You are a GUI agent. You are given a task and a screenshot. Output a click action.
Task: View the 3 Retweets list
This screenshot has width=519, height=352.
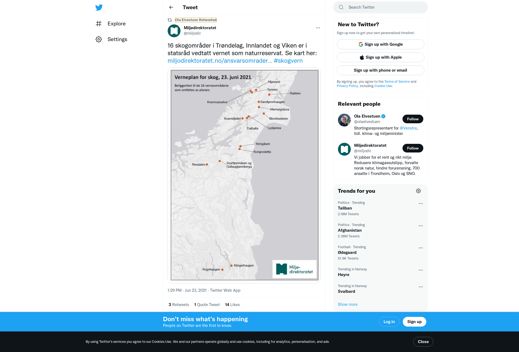coord(179,305)
